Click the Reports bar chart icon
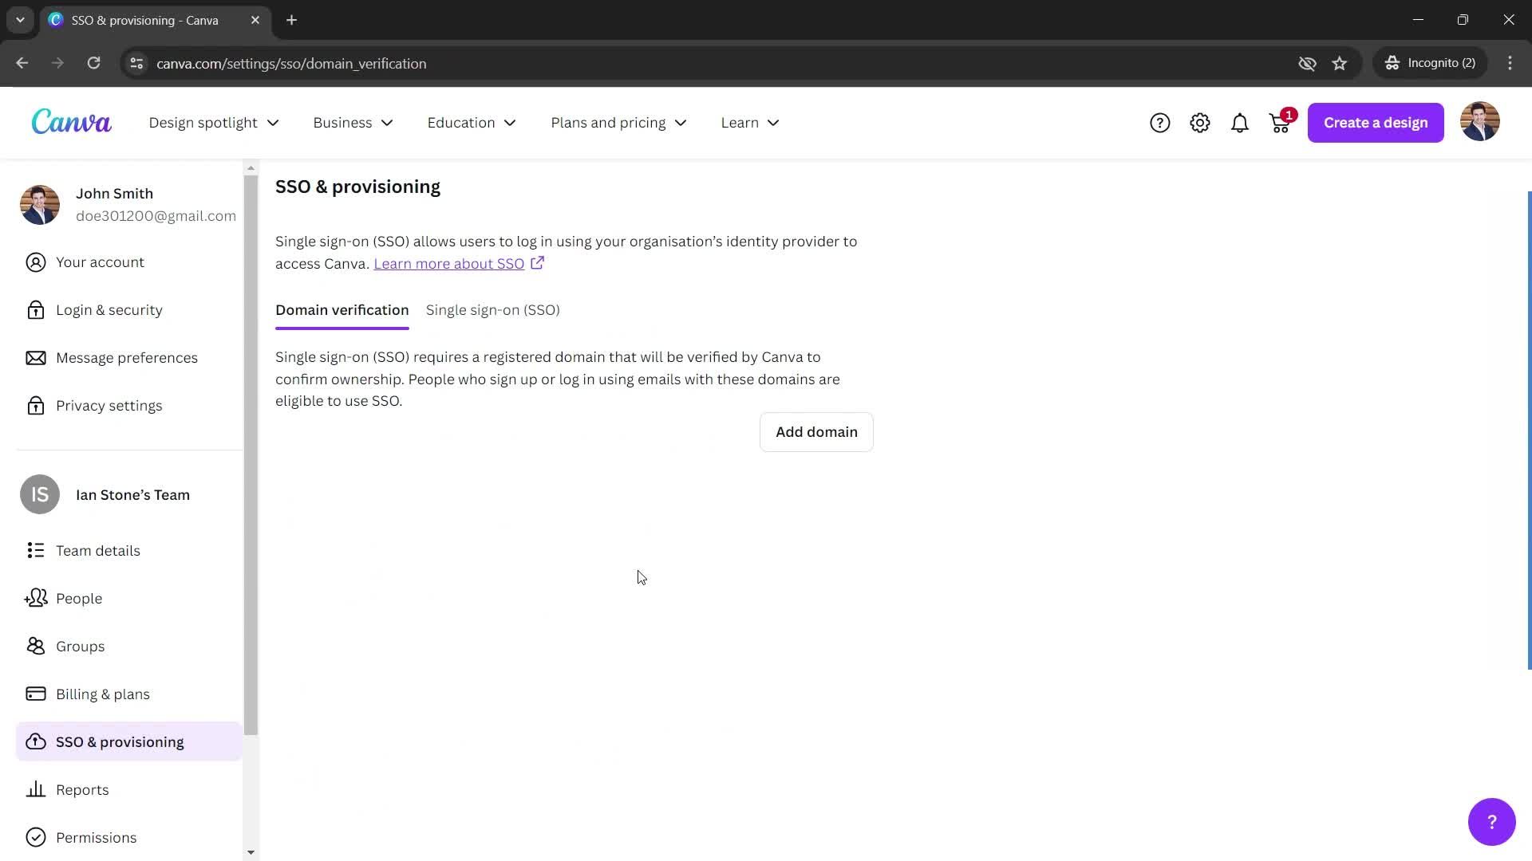Screen dimensions: 1532x861 (36, 790)
